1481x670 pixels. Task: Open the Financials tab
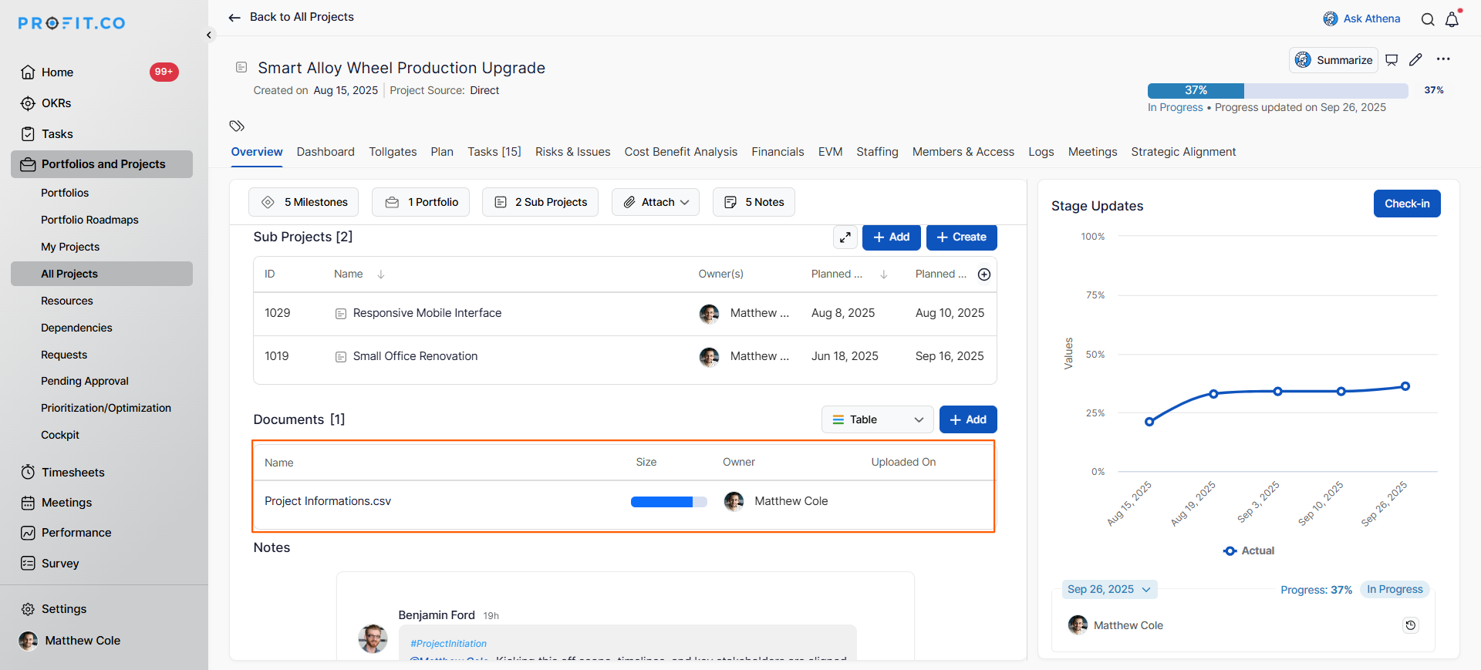[x=778, y=152]
